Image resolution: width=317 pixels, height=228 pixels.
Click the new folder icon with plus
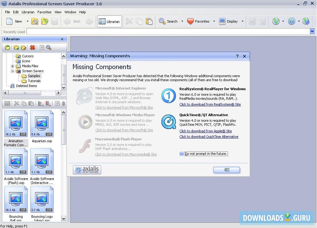tap(16, 47)
